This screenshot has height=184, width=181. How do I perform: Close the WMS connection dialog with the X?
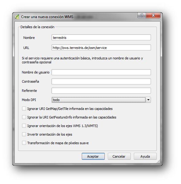pos(153,15)
